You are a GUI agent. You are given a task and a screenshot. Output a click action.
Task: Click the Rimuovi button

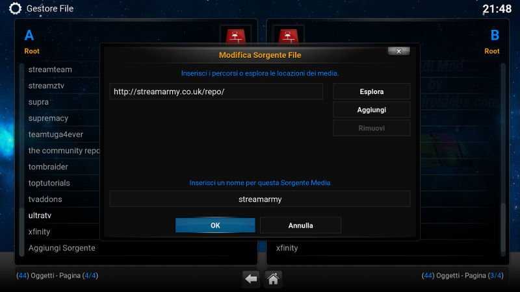[371, 128]
